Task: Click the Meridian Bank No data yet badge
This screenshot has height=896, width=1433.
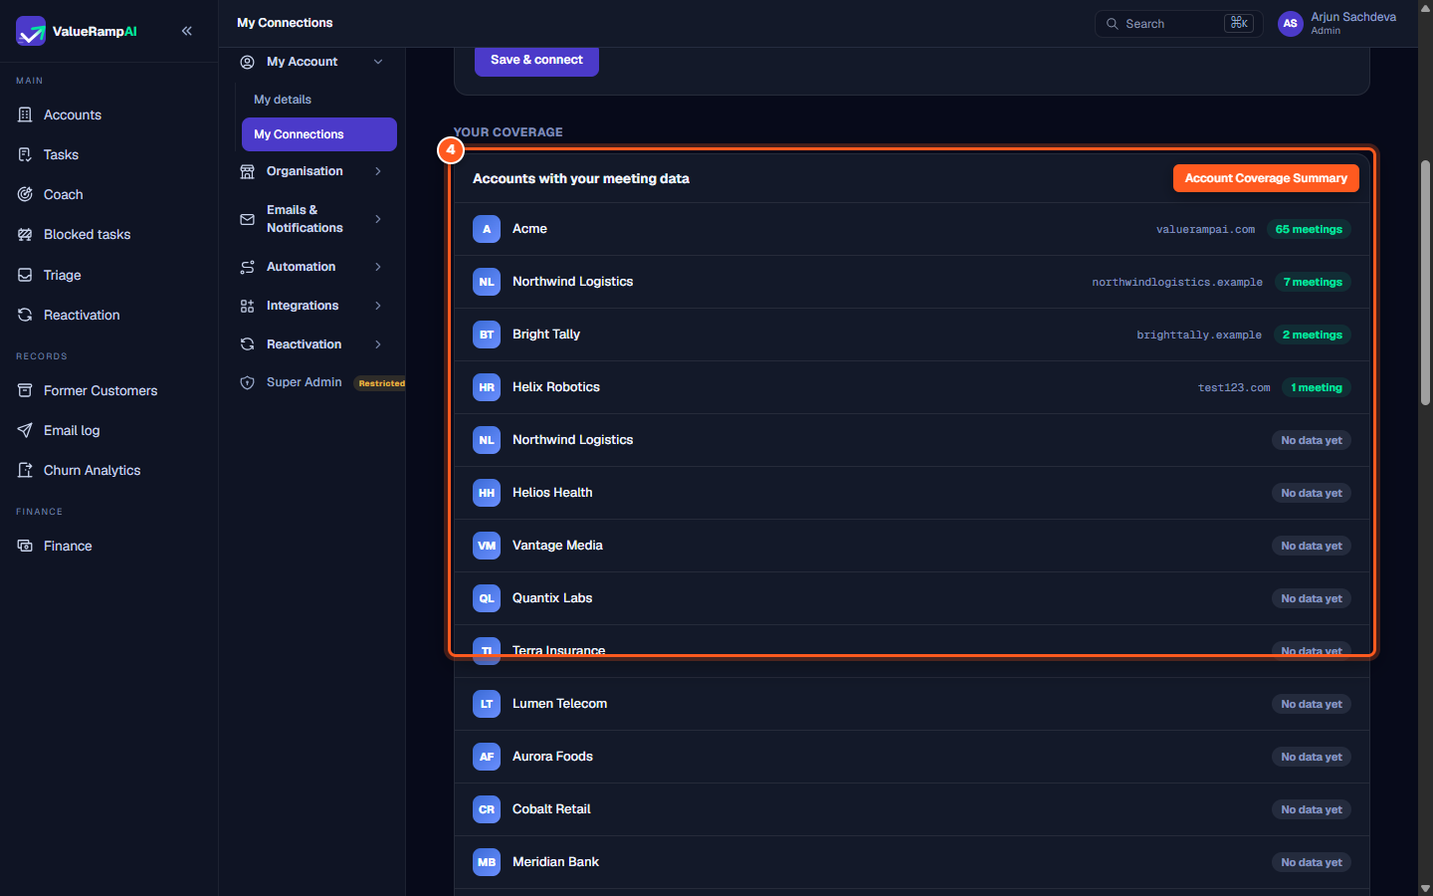Action: [1312, 862]
